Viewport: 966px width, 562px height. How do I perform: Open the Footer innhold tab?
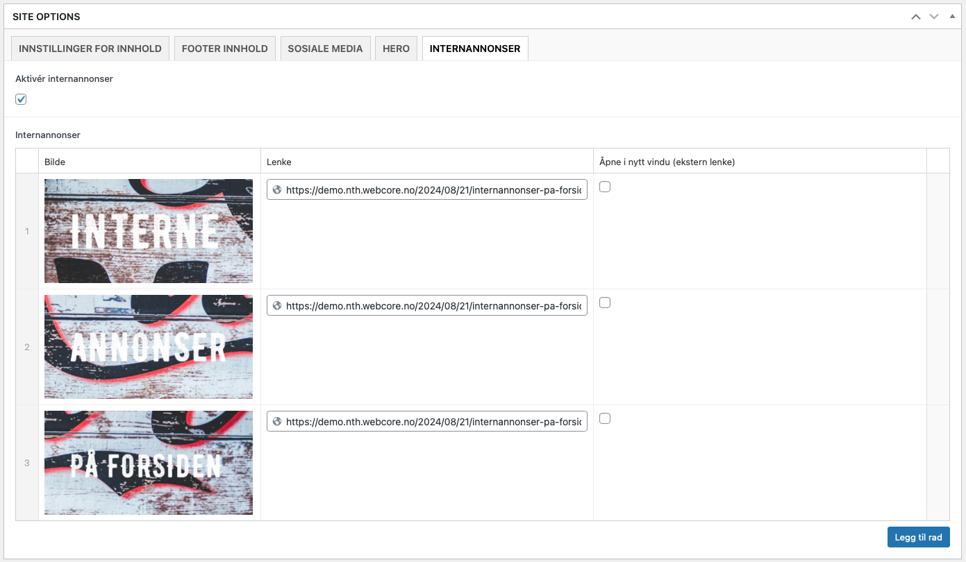point(224,49)
